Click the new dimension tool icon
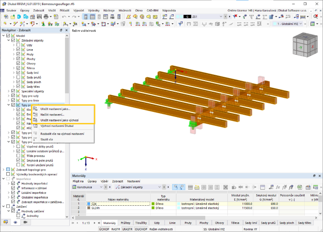The image size is (323, 232). pyautogui.click(x=65, y=24)
